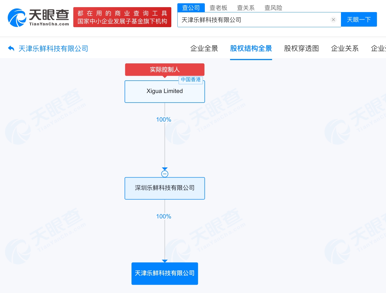Click the blue back arrow beside company name
Viewport: 386px width, 293px height.
pos(11,48)
